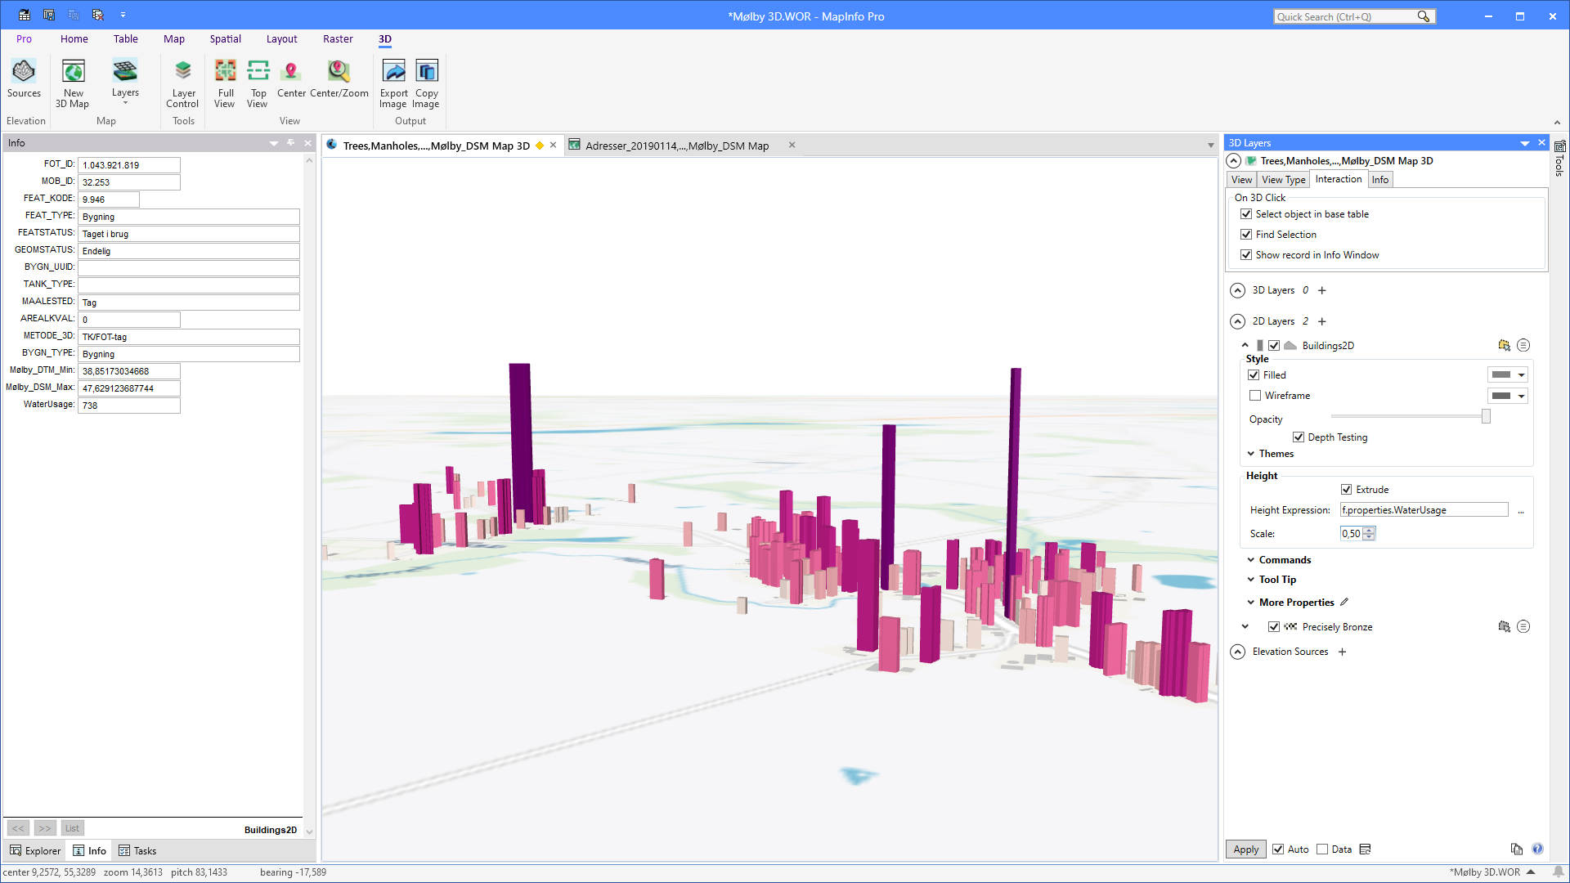Click the List button in Info panel
Viewport: 1570px width, 883px height.
pyautogui.click(x=72, y=828)
